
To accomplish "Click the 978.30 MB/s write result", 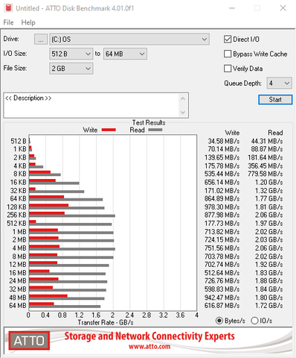I will click(222, 207).
